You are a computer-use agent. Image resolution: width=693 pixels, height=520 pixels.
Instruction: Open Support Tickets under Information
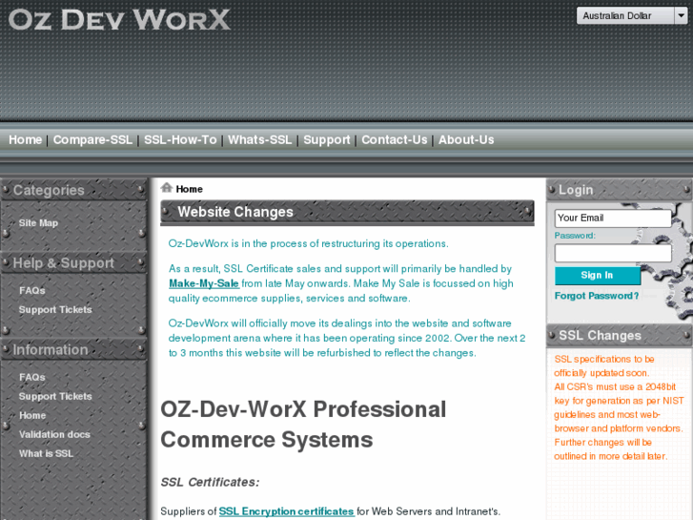tap(55, 397)
